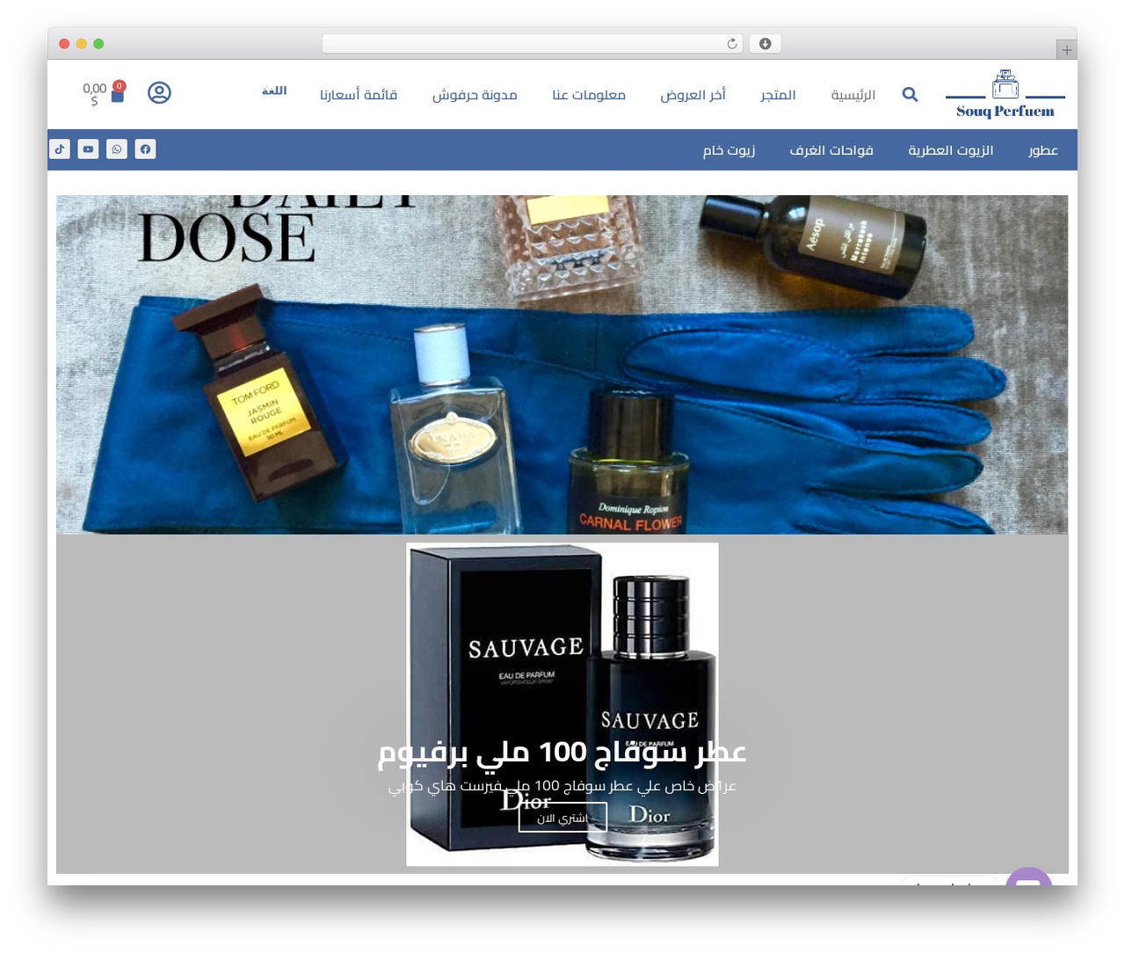
Task: Select the الرئيسية menu item
Action: (x=853, y=94)
